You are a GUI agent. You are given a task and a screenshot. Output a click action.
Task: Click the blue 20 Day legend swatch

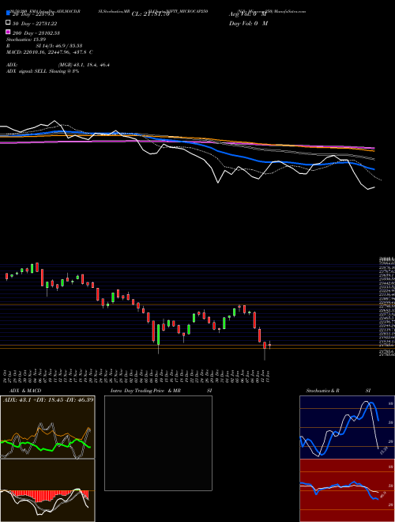(x=8, y=13)
